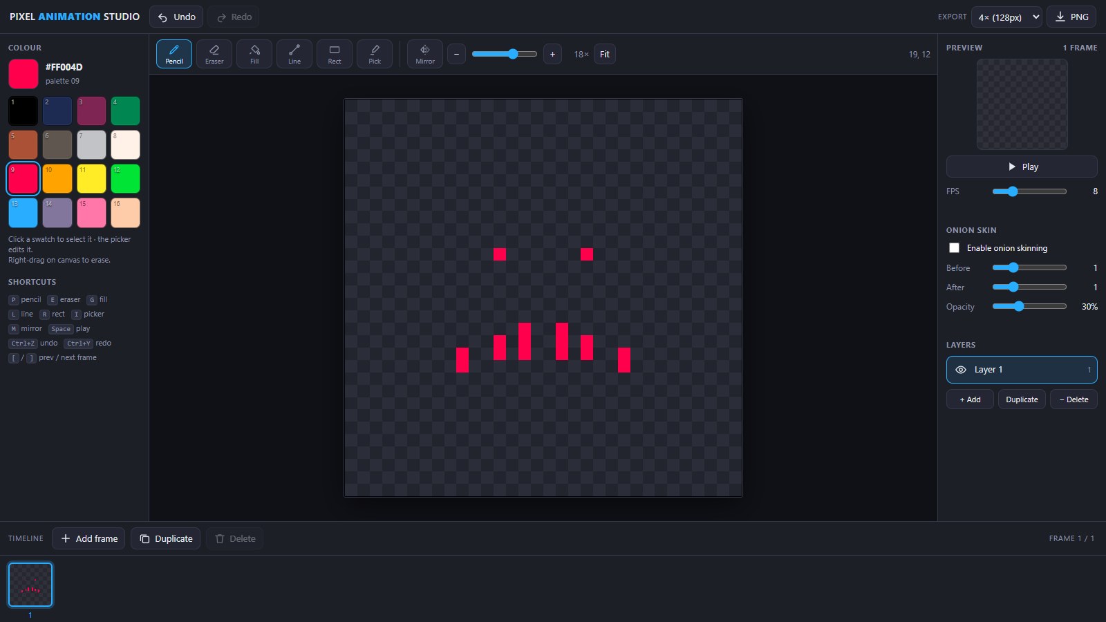This screenshot has height=622, width=1106.
Task: Select light grey palette swatch 7
Action: coord(91,144)
